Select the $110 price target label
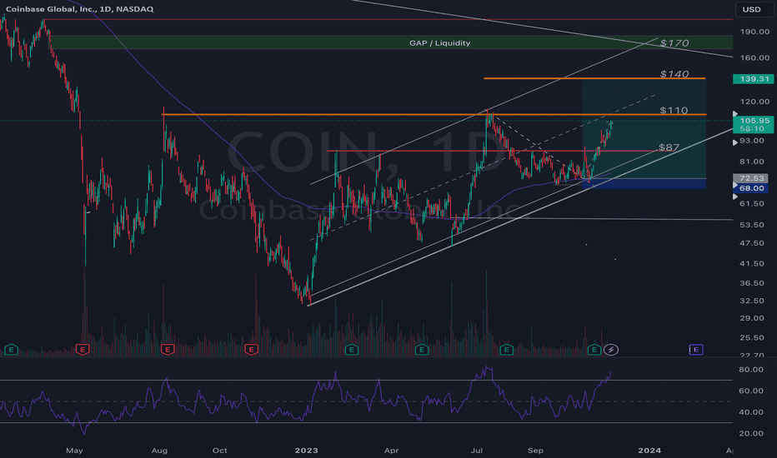The width and height of the screenshot is (777, 458). click(674, 110)
